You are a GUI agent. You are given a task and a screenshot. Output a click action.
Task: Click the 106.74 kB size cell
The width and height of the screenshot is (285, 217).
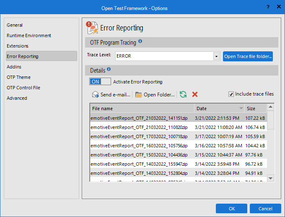255,127
